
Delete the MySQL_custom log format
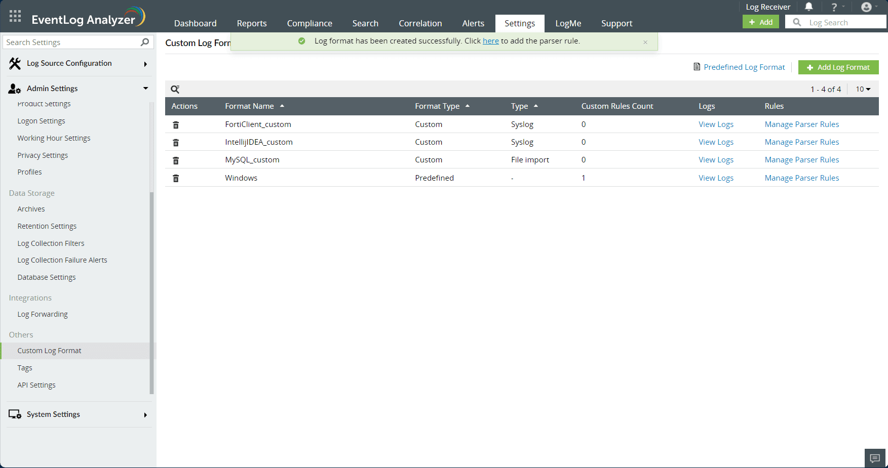click(176, 160)
